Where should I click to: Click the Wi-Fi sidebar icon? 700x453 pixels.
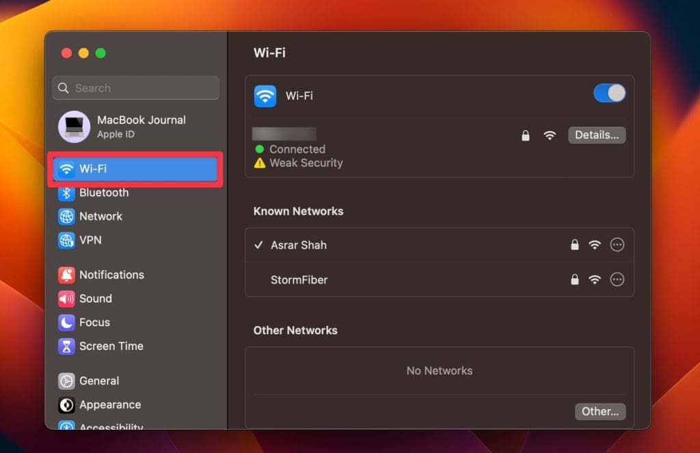click(x=66, y=169)
